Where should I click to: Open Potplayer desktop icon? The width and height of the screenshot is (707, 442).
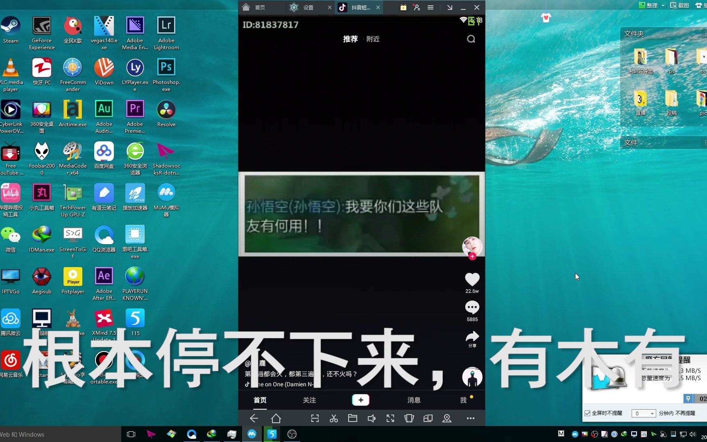pos(73,281)
